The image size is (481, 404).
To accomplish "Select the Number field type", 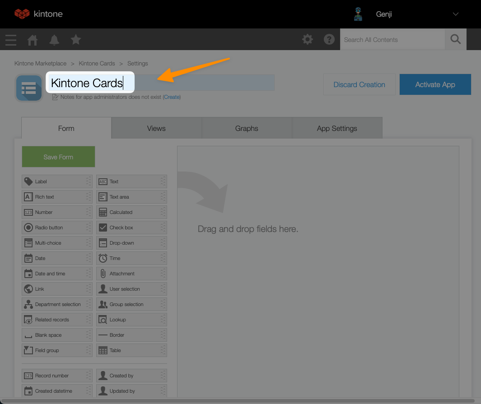I will coord(57,212).
